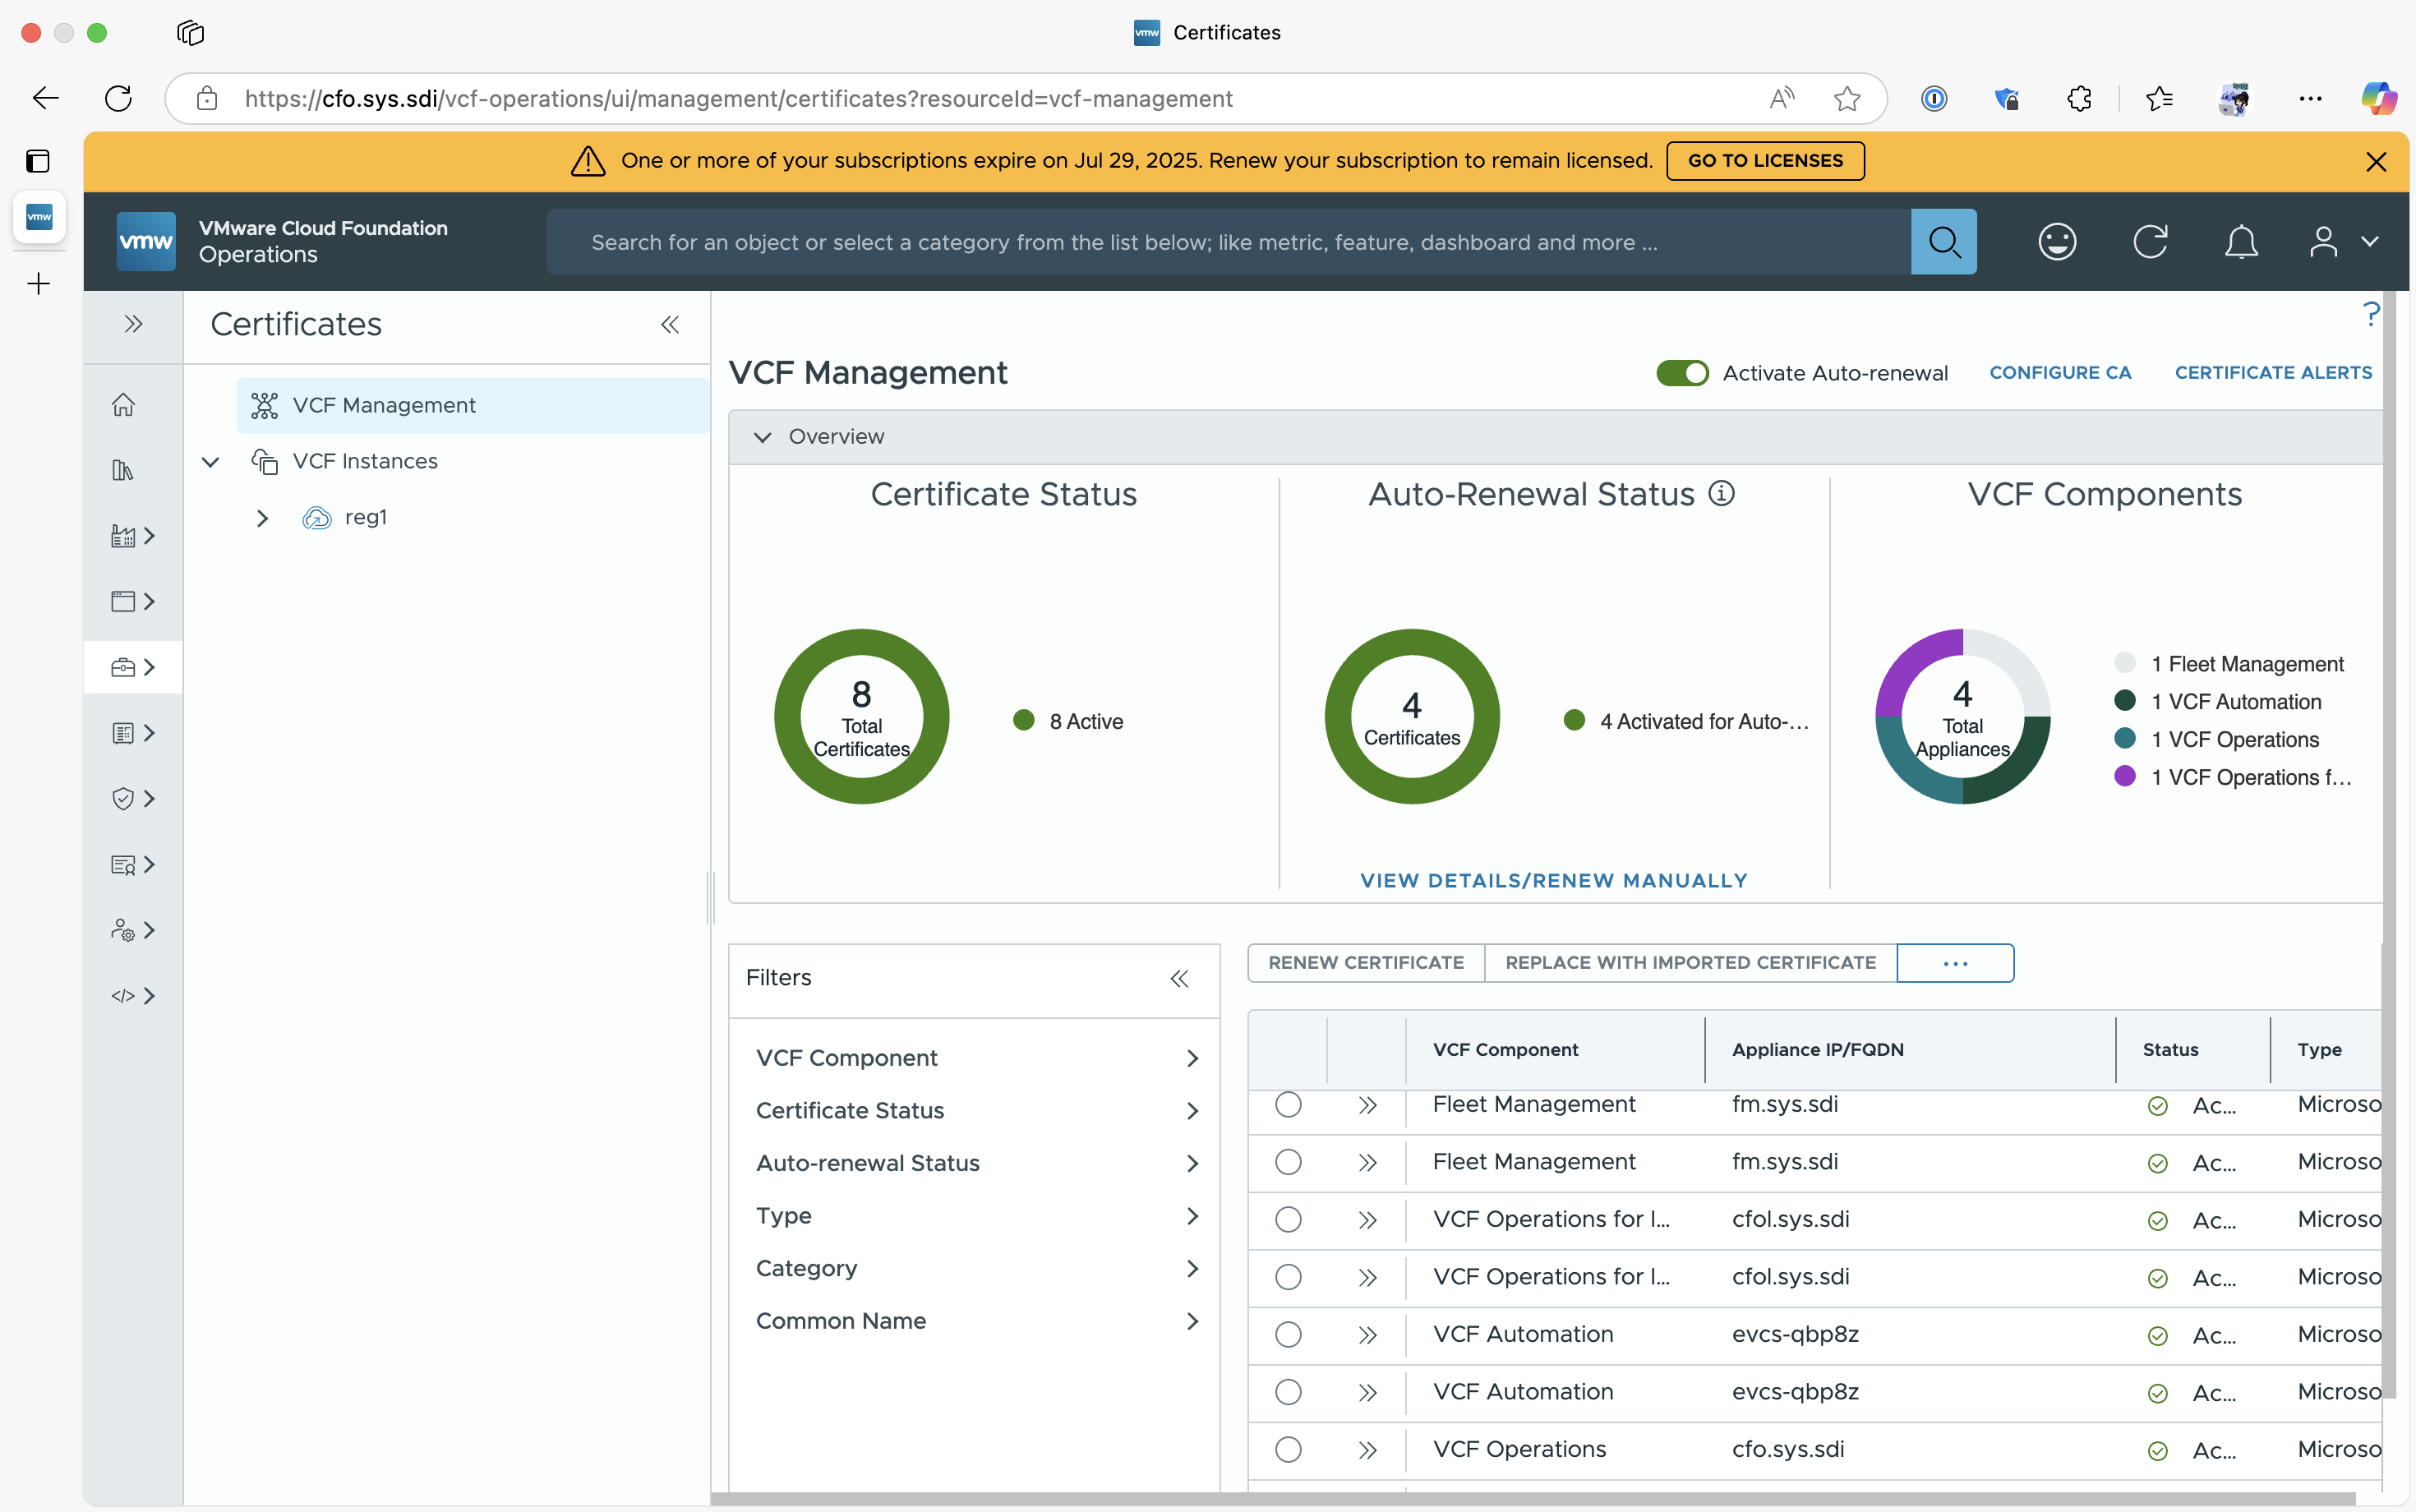Open CERTIFICATE ALERTS
The width and height of the screenshot is (2416, 1512).
(x=2273, y=373)
